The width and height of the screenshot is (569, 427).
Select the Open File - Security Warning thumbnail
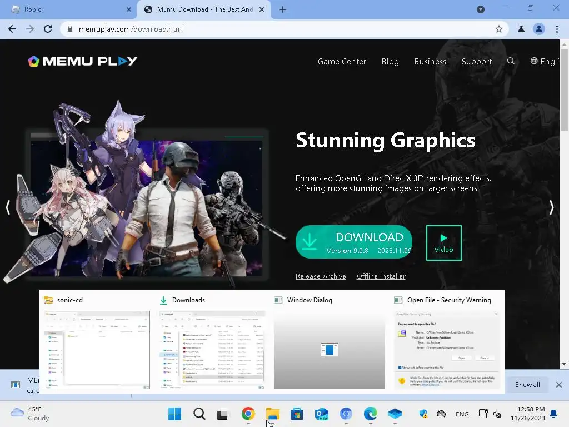click(447, 350)
